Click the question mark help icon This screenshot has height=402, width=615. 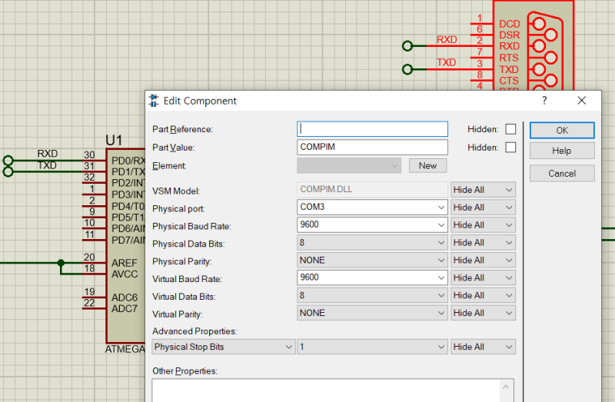[x=544, y=101]
